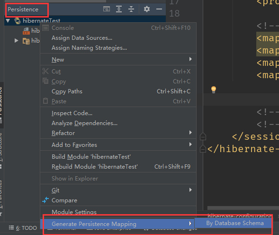Image resolution: width=279 pixels, height=235 pixels.
Task: Click the pages icon beside Copy
Action: coord(45,81)
